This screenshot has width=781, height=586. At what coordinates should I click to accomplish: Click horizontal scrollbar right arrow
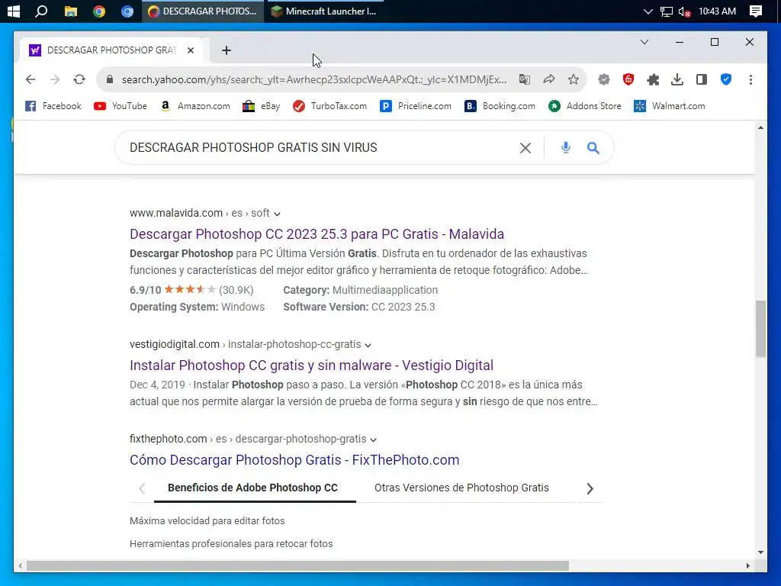tap(747, 565)
